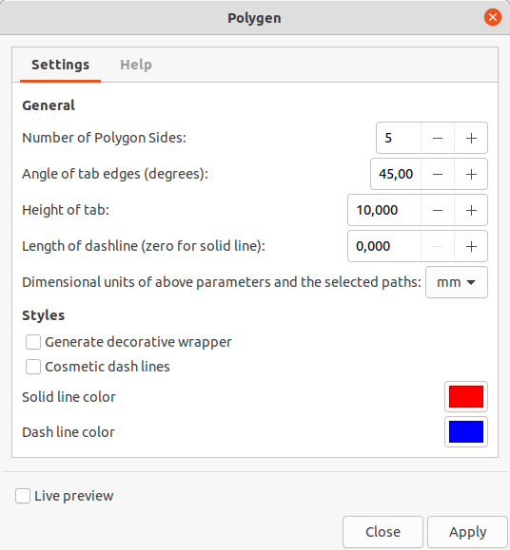Enable Generate decorative wrapper checkbox
The image size is (510, 550).
pyautogui.click(x=33, y=342)
